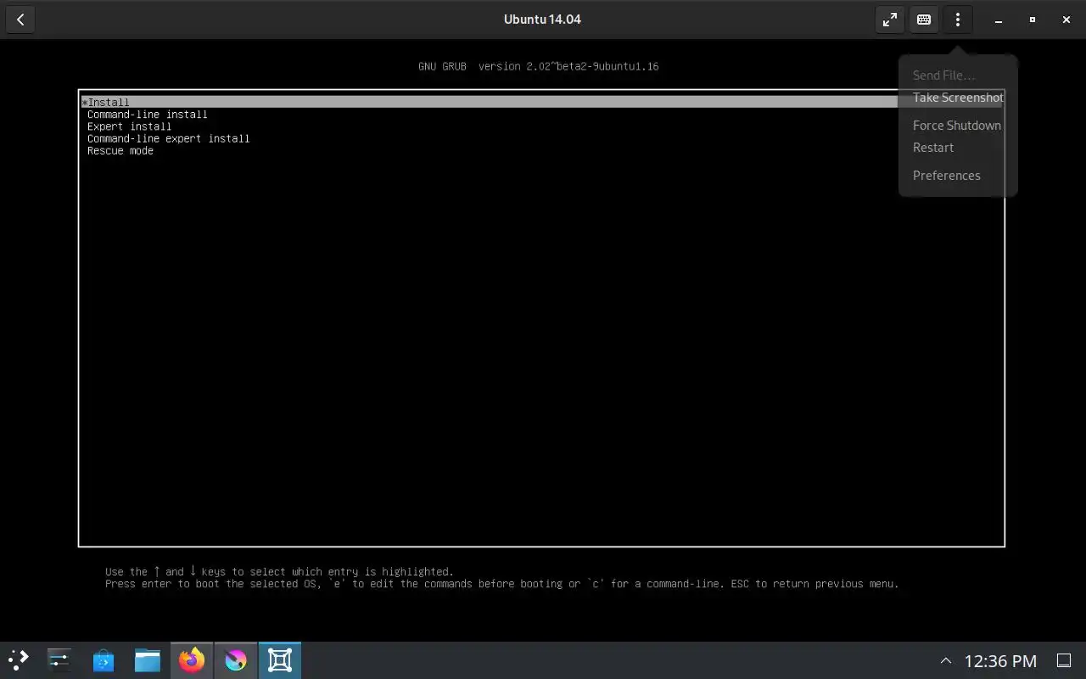1086x679 pixels.
Task: Switch to Firefox in the taskbar
Action: 192,660
